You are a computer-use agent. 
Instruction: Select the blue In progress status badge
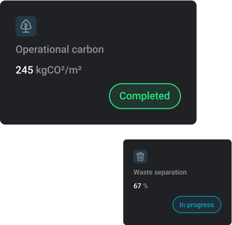197,205
